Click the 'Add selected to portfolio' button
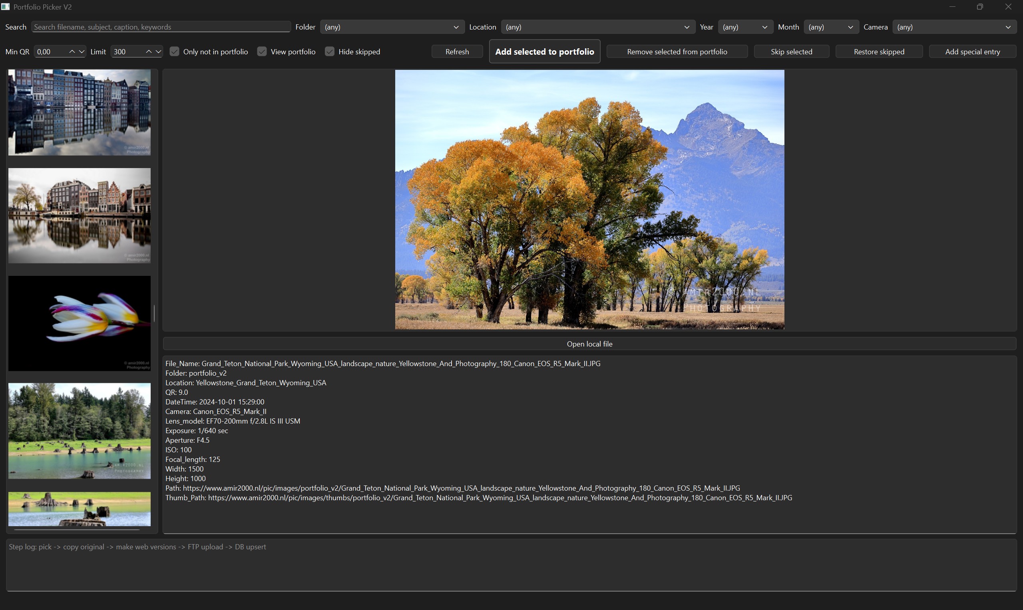The image size is (1023, 610). click(x=544, y=52)
